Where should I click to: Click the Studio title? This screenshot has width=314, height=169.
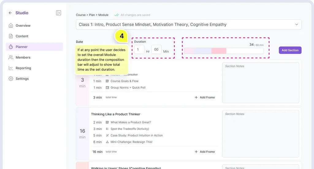tap(22, 13)
